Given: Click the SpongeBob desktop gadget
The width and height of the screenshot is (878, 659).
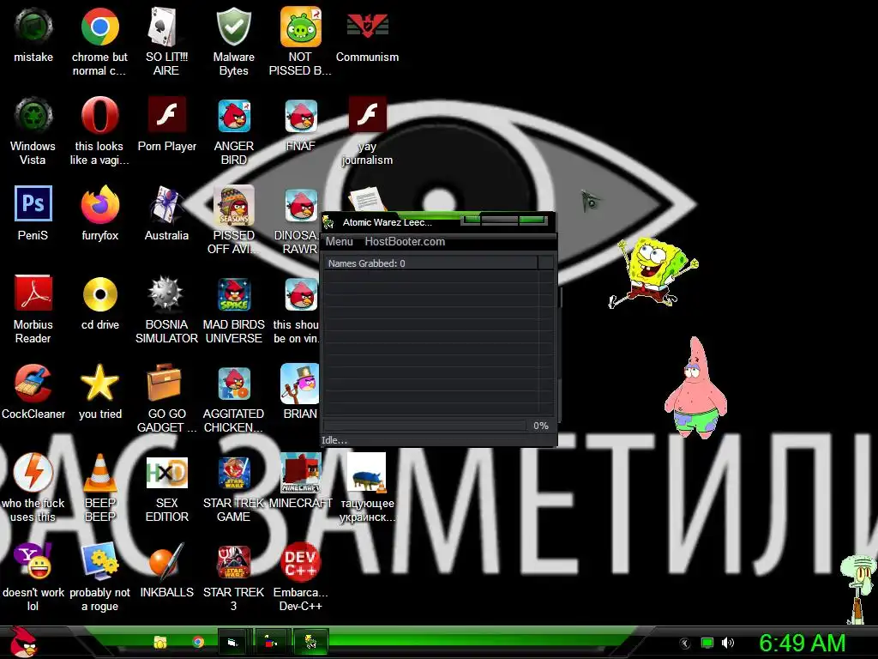Looking at the screenshot, I should 652,273.
